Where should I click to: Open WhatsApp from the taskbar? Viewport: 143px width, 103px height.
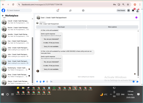(54, 88)
